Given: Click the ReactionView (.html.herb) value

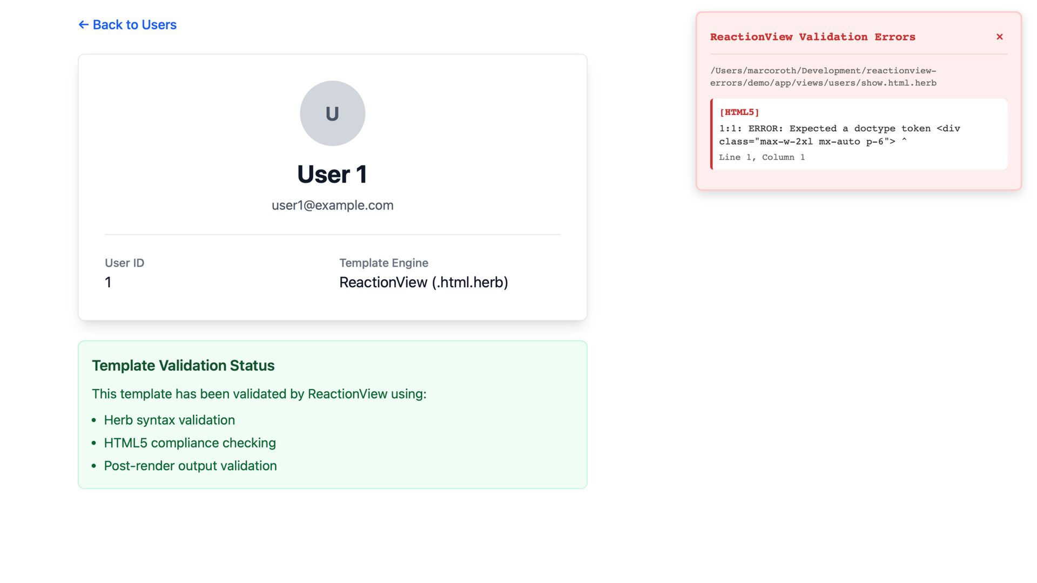Looking at the screenshot, I should pos(423,282).
